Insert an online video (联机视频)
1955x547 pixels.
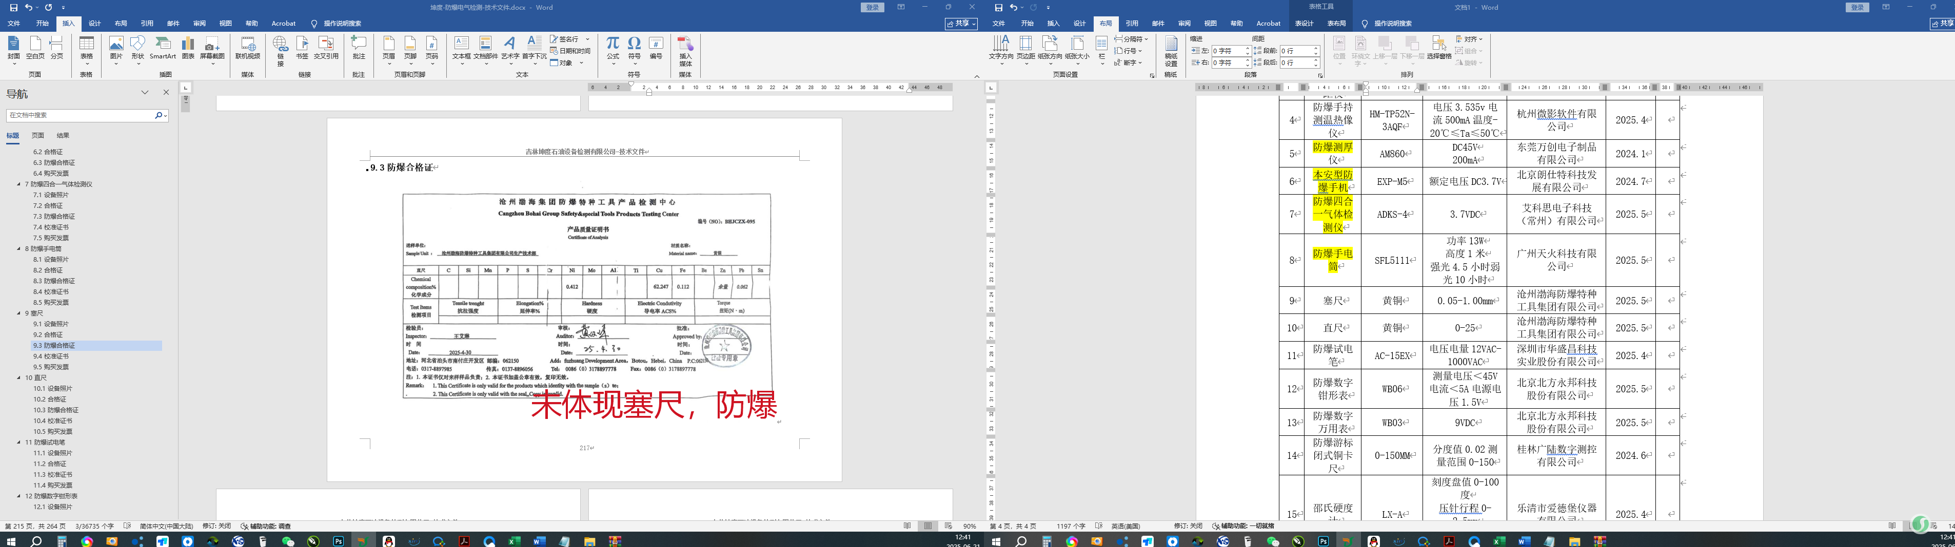click(247, 47)
